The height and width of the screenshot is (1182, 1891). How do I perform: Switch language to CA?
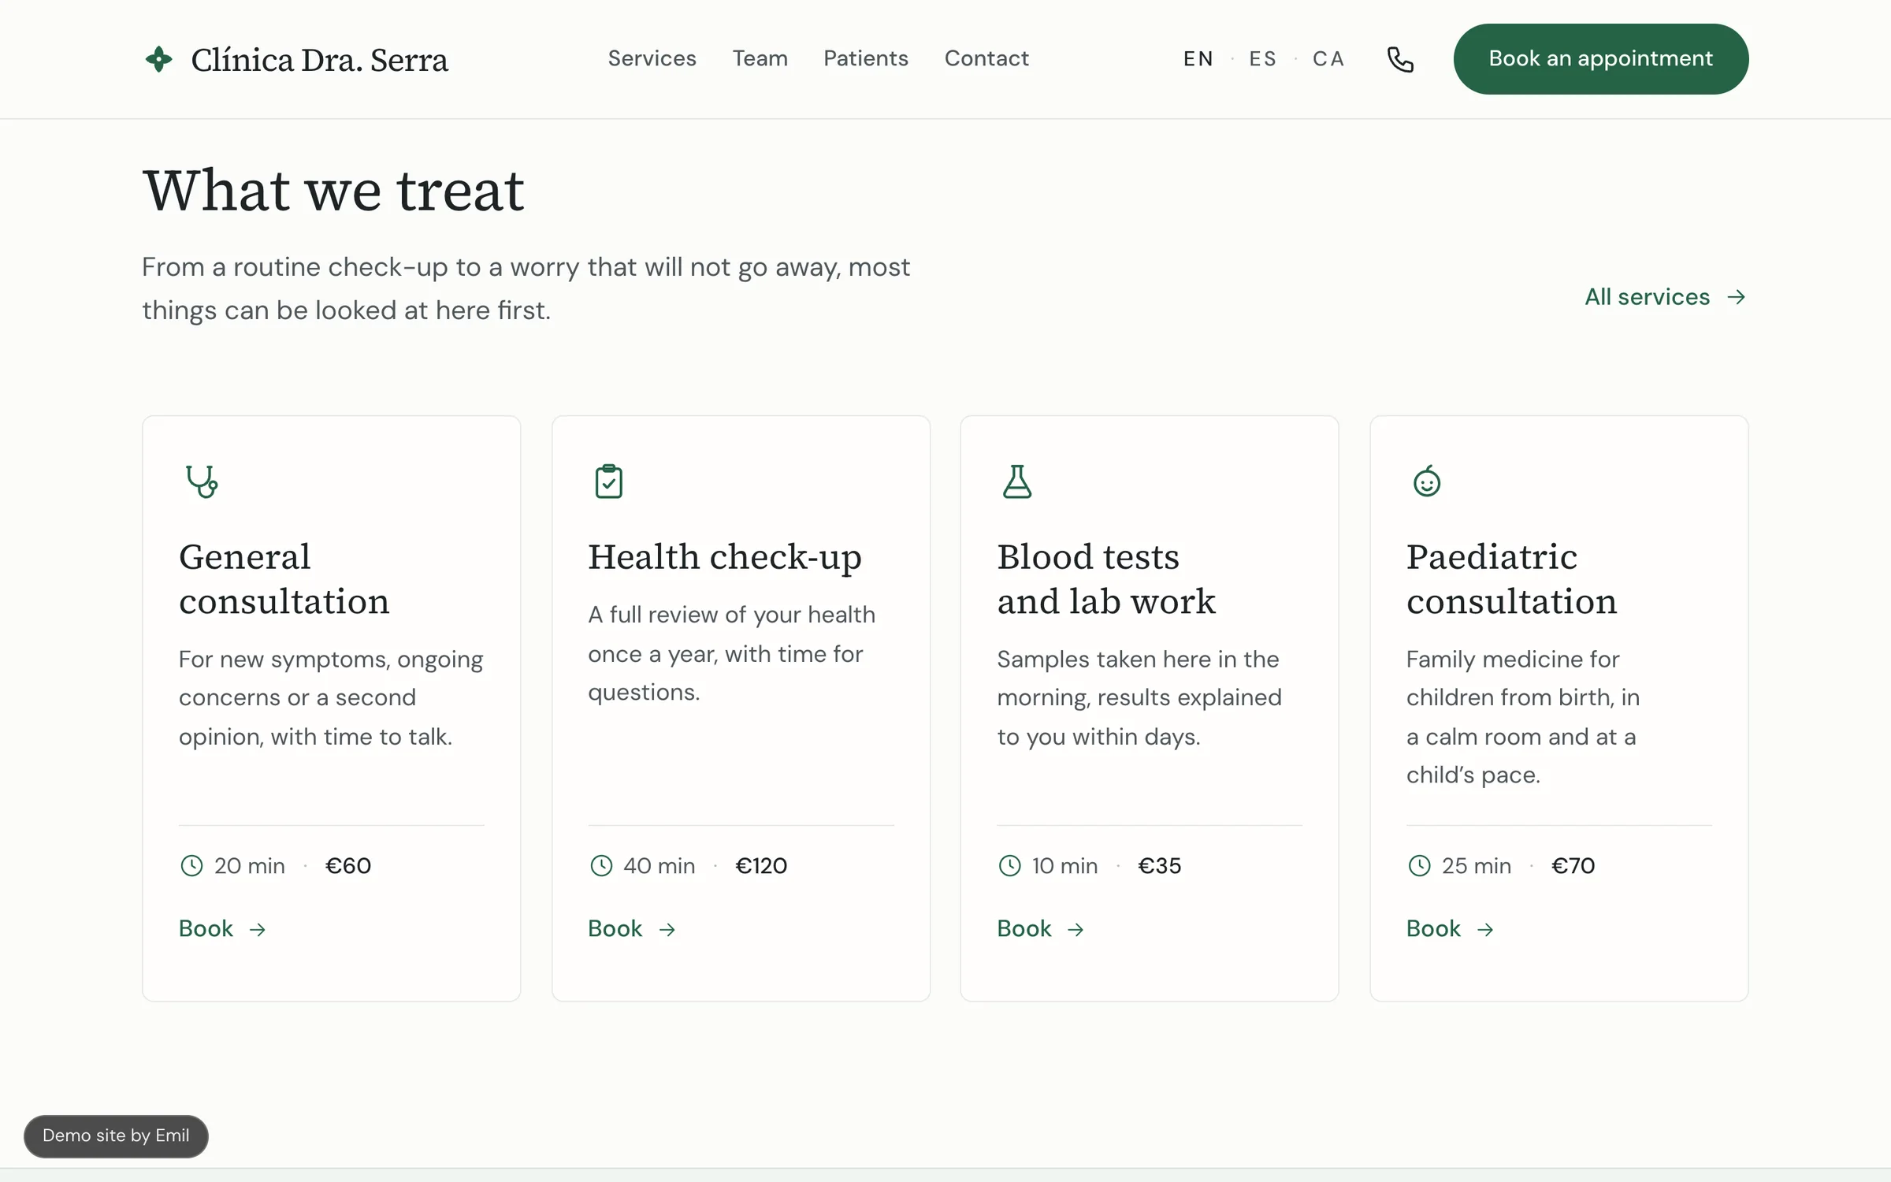[1328, 59]
